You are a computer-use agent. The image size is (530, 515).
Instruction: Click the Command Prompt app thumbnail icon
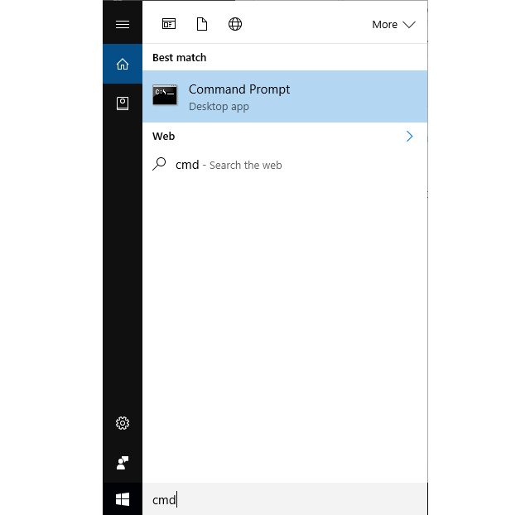click(x=165, y=95)
